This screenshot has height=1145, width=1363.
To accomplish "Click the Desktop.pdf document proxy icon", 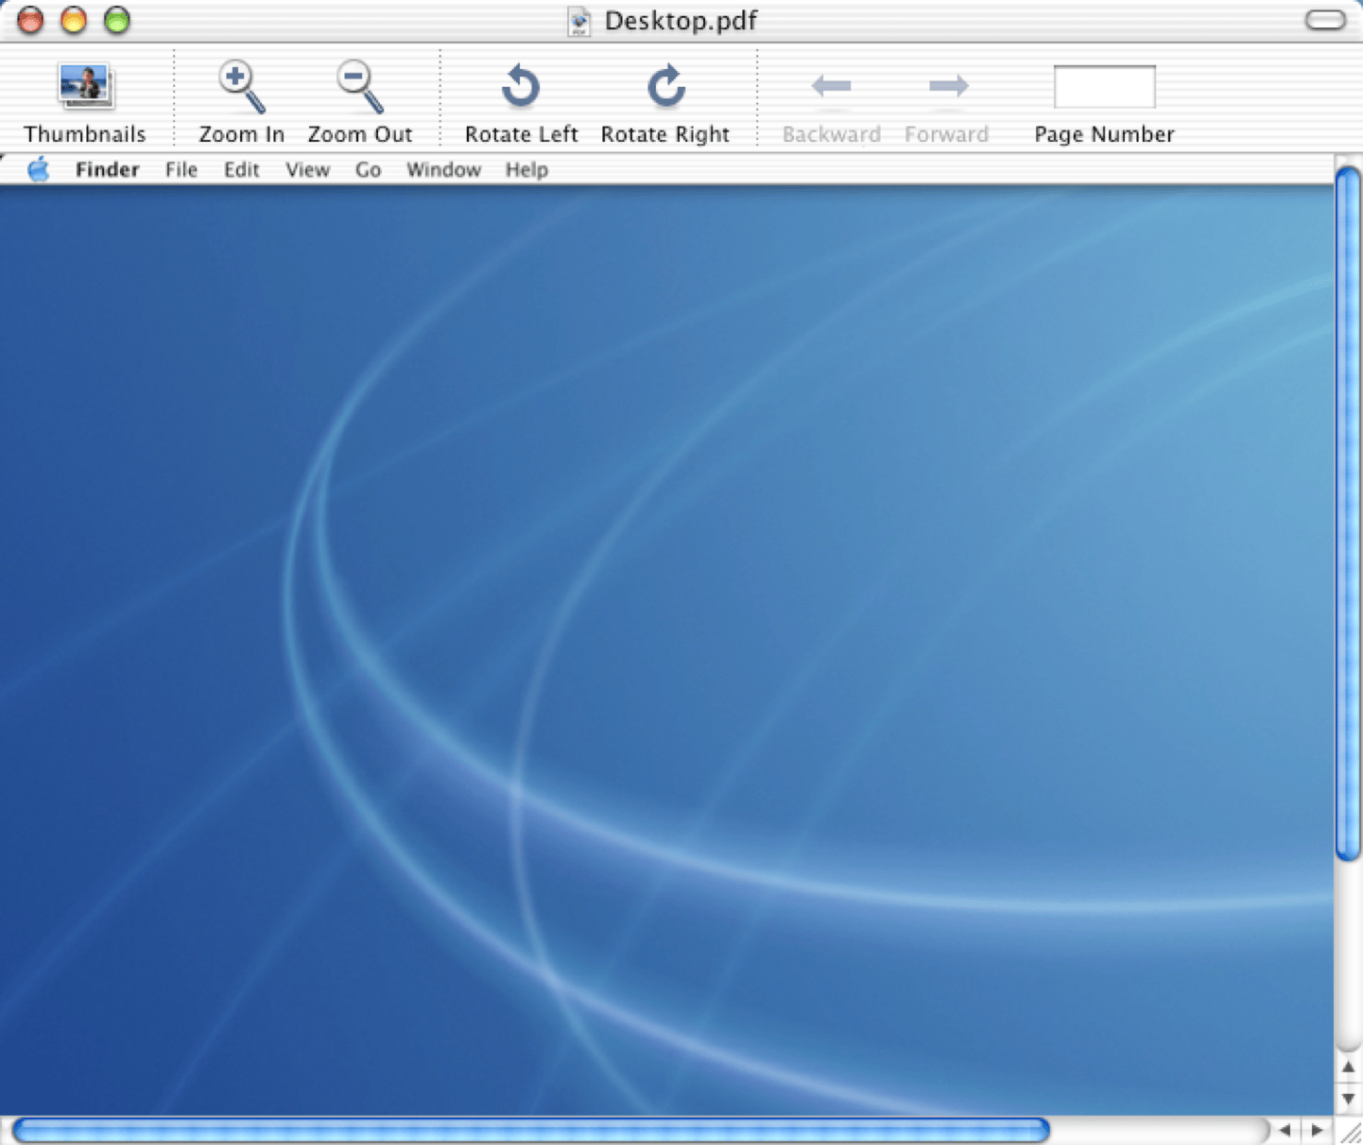I will pos(579,21).
